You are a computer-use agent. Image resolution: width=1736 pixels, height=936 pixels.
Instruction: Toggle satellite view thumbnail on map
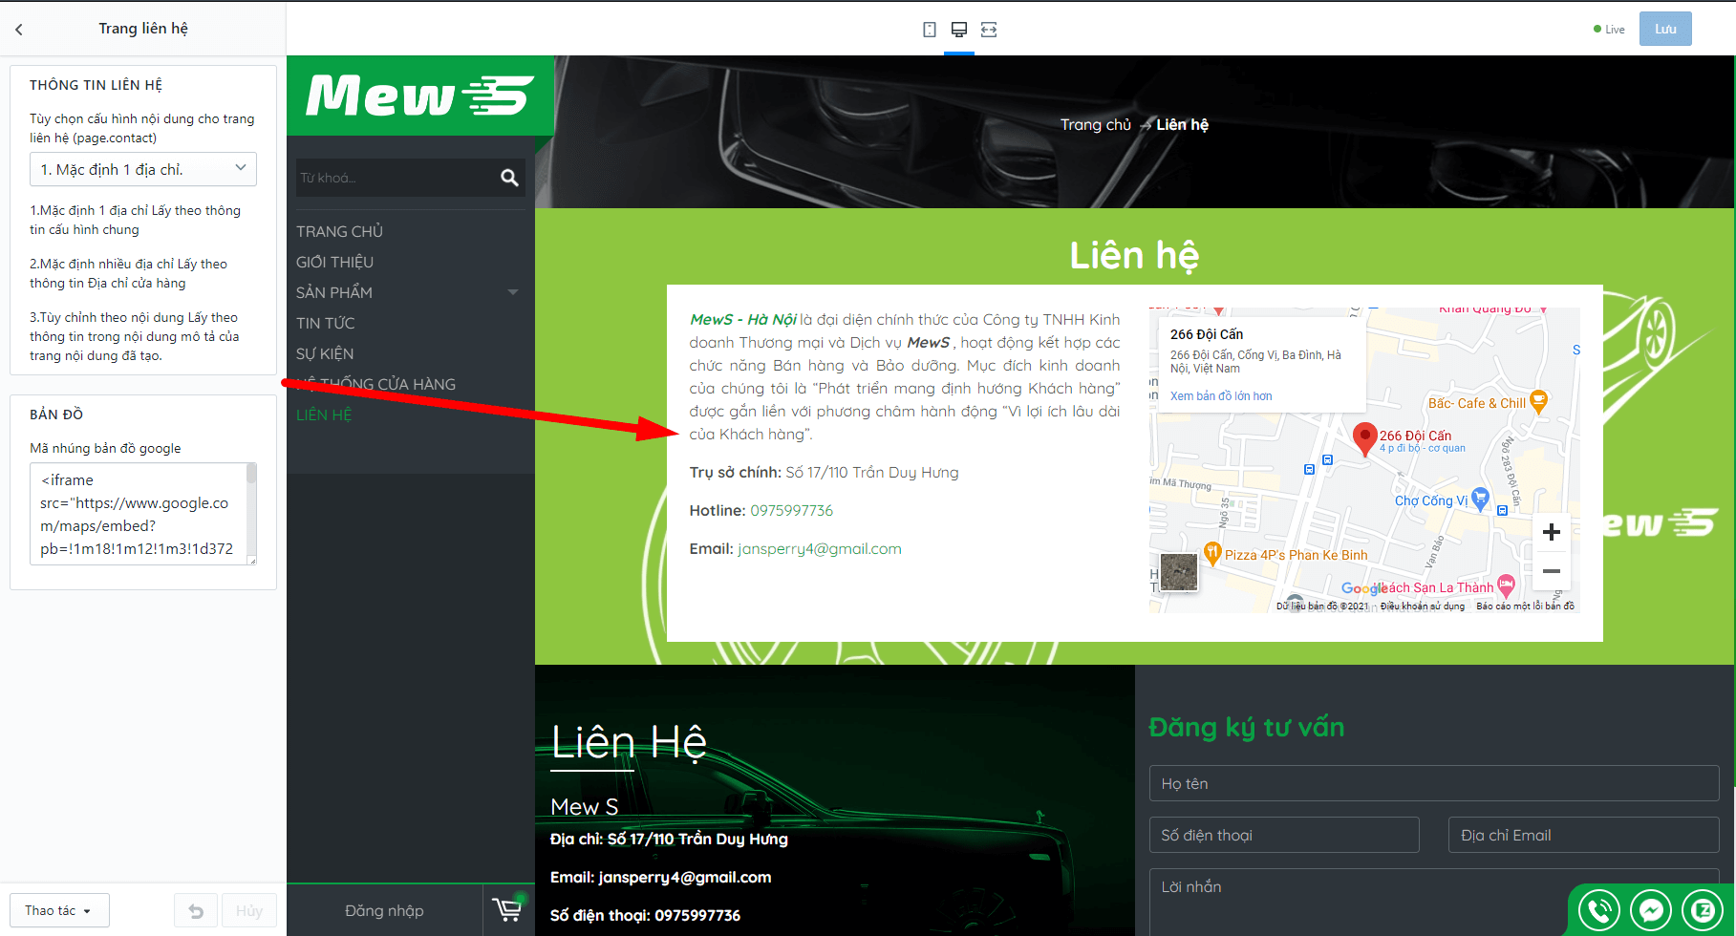(1179, 572)
